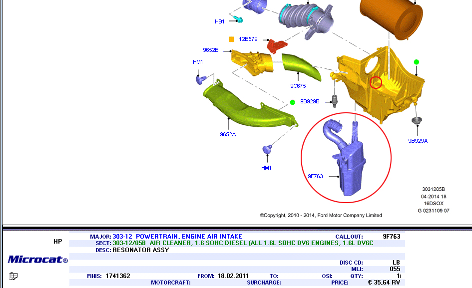
Task: Click the 9652B callout label
Action: [x=210, y=50]
